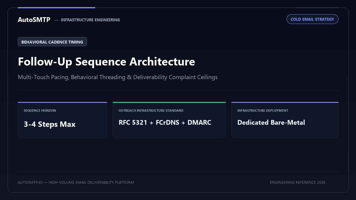Click the SEQUENCE HORIZON card label

point(40,111)
